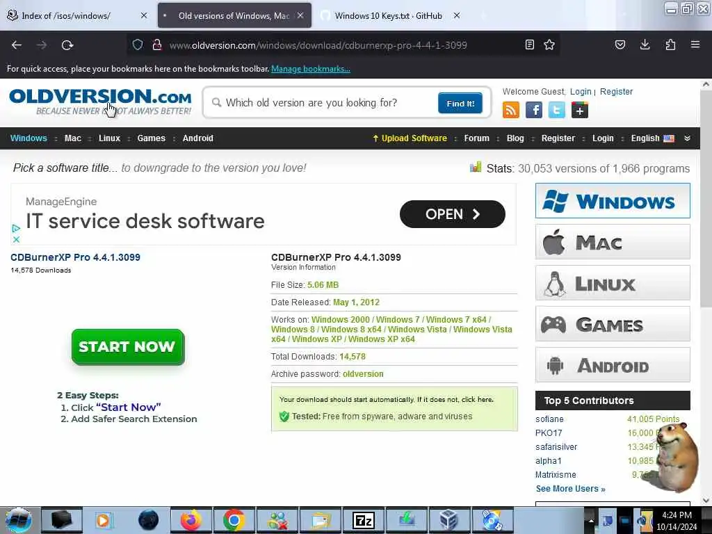Image resolution: width=712 pixels, height=534 pixels.
Task: Open VirtualBox cube taskbar icon
Action: pyautogui.click(x=450, y=520)
